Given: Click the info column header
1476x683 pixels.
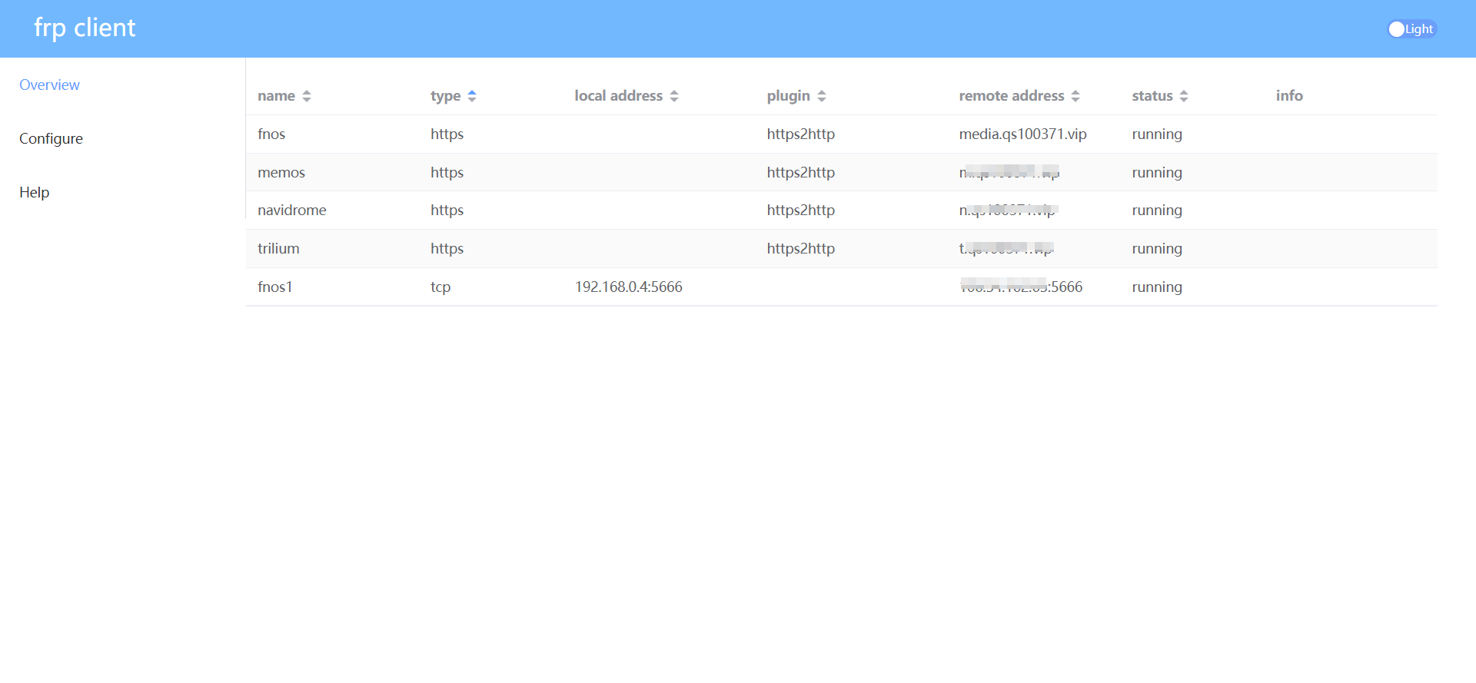Looking at the screenshot, I should pyautogui.click(x=1289, y=96).
